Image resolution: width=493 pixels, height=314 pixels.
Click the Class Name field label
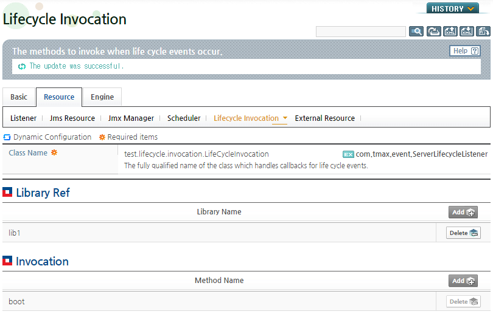click(x=28, y=153)
